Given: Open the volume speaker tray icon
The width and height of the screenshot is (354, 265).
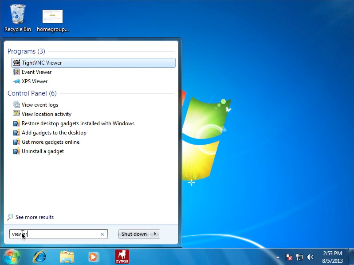Looking at the screenshot, I should (x=310, y=257).
